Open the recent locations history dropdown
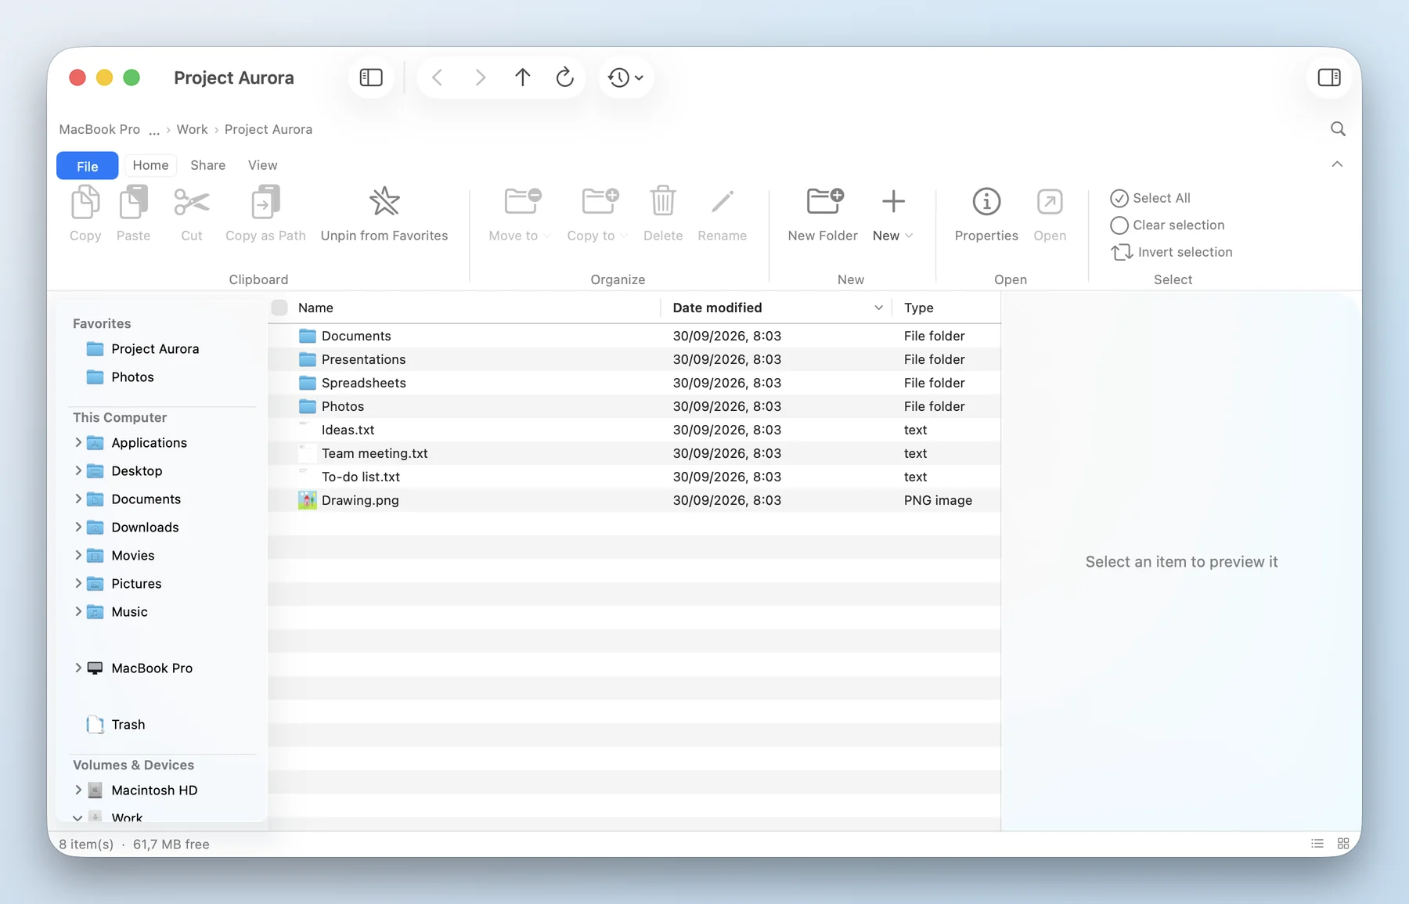The height and width of the screenshot is (904, 1409). [x=625, y=77]
